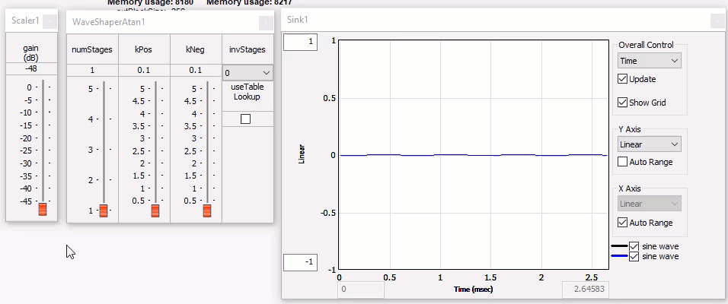This screenshot has width=728, height=304.
Task: Disable X Axis Auto Range checkbox
Action: pyautogui.click(x=623, y=223)
